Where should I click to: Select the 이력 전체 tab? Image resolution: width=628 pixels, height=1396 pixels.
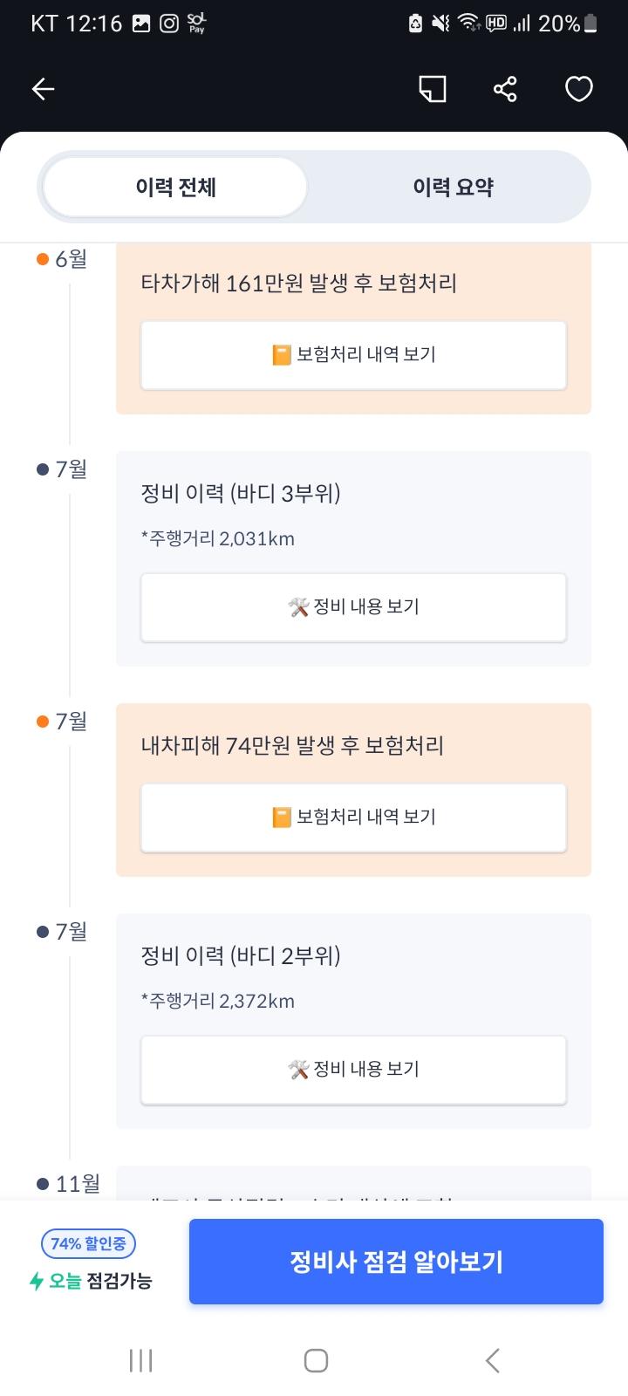tap(175, 187)
